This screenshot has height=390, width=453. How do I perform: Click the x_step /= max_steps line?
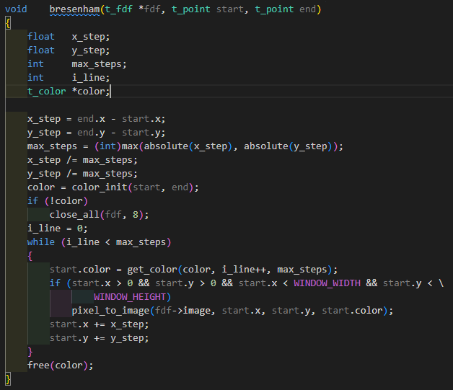tap(82, 160)
